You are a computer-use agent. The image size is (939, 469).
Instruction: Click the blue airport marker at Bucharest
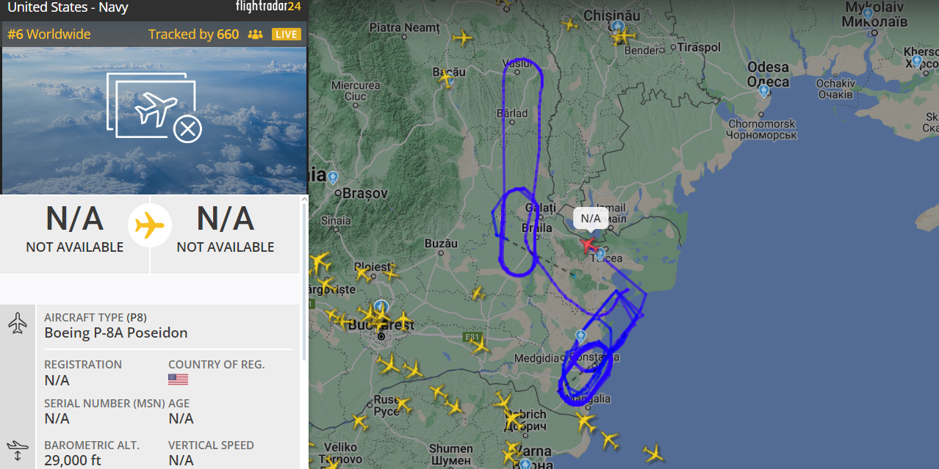pos(381,307)
